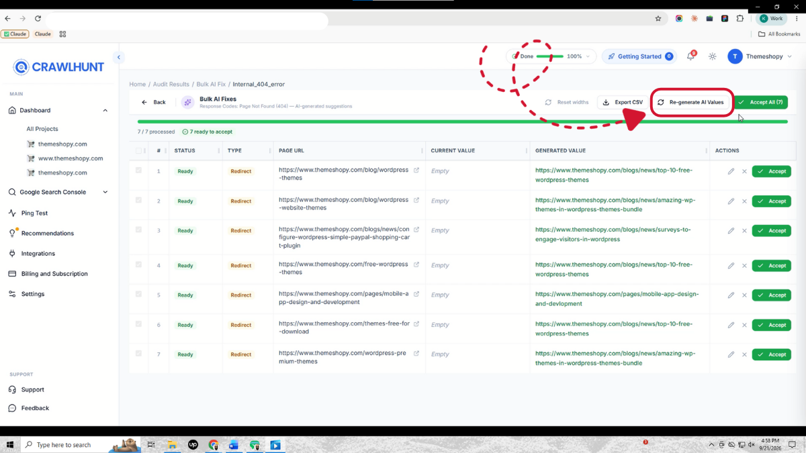Check the checkbox for row 7
The width and height of the screenshot is (806, 453).
pos(138,353)
